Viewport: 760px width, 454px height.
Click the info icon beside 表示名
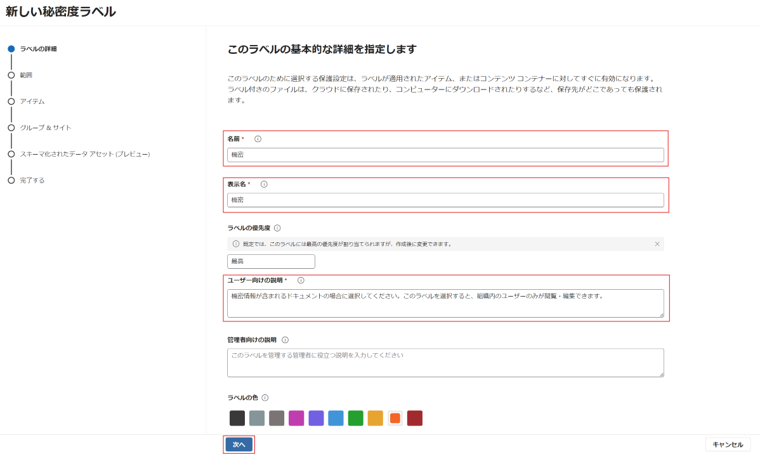click(264, 185)
